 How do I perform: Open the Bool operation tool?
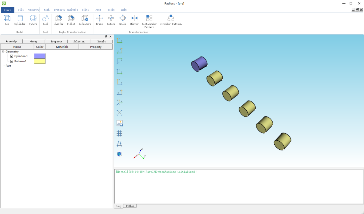point(45,20)
